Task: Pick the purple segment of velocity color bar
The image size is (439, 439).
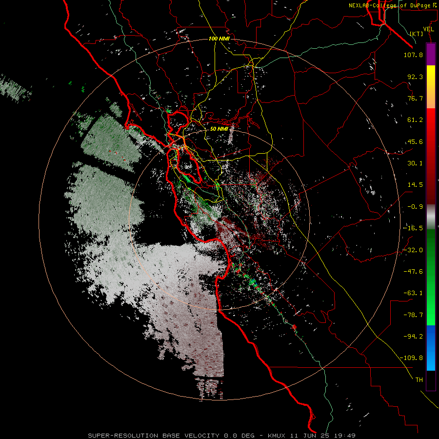Action: click(x=431, y=54)
